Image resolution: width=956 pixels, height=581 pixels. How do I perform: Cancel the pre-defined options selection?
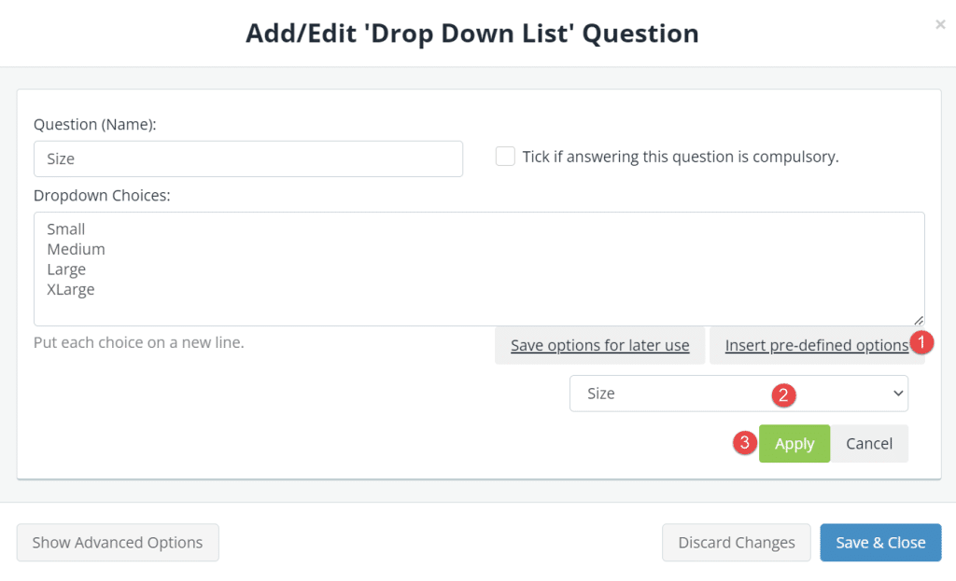(869, 443)
